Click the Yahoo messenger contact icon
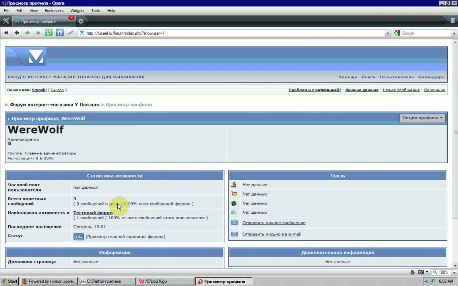This screenshot has height=286, width=458. (234, 194)
